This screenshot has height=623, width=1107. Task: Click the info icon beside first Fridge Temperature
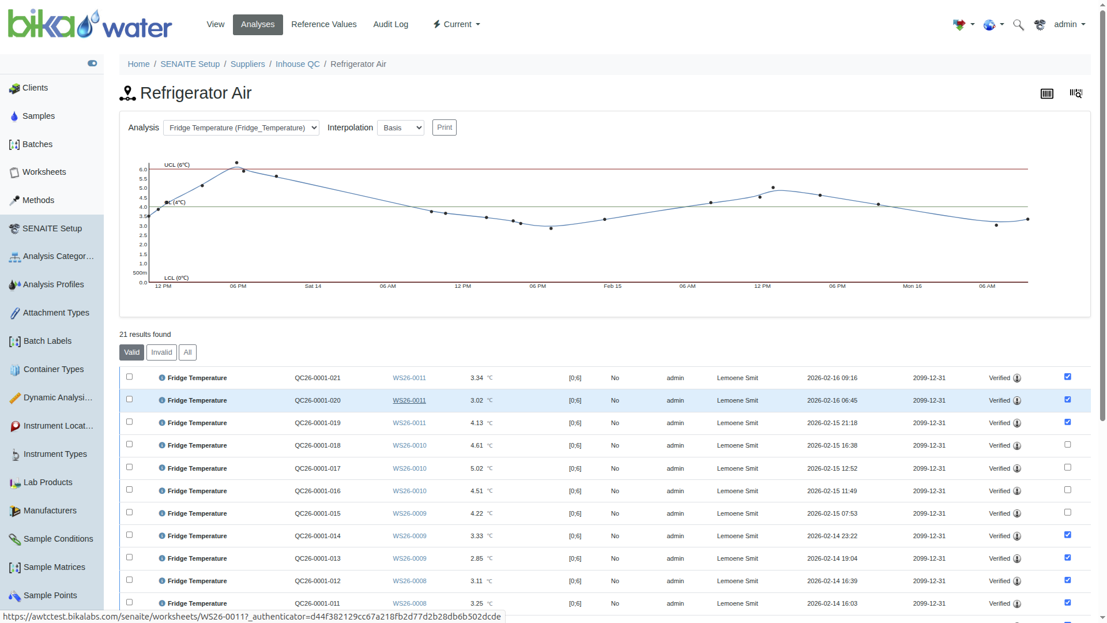[x=162, y=378]
